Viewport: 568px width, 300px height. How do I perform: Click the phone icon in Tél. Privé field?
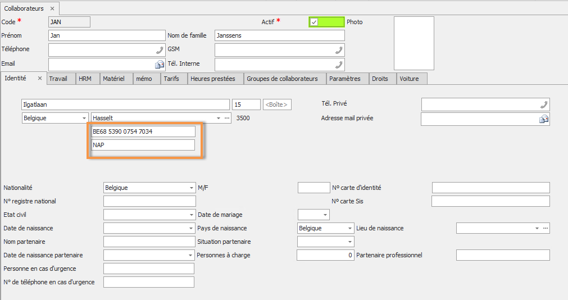pos(544,104)
